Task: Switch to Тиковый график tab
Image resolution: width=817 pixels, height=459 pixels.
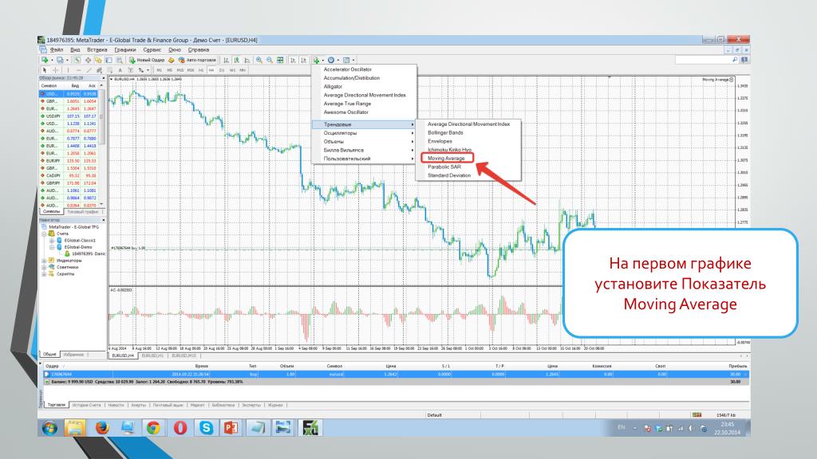Action: click(x=82, y=212)
